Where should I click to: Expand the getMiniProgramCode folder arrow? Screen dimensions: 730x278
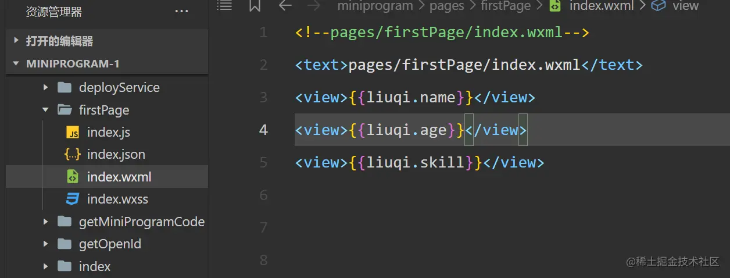(x=45, y=222)
